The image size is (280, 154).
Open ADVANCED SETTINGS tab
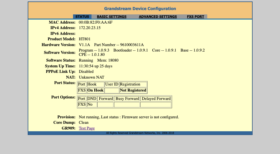tap(158, 17)
